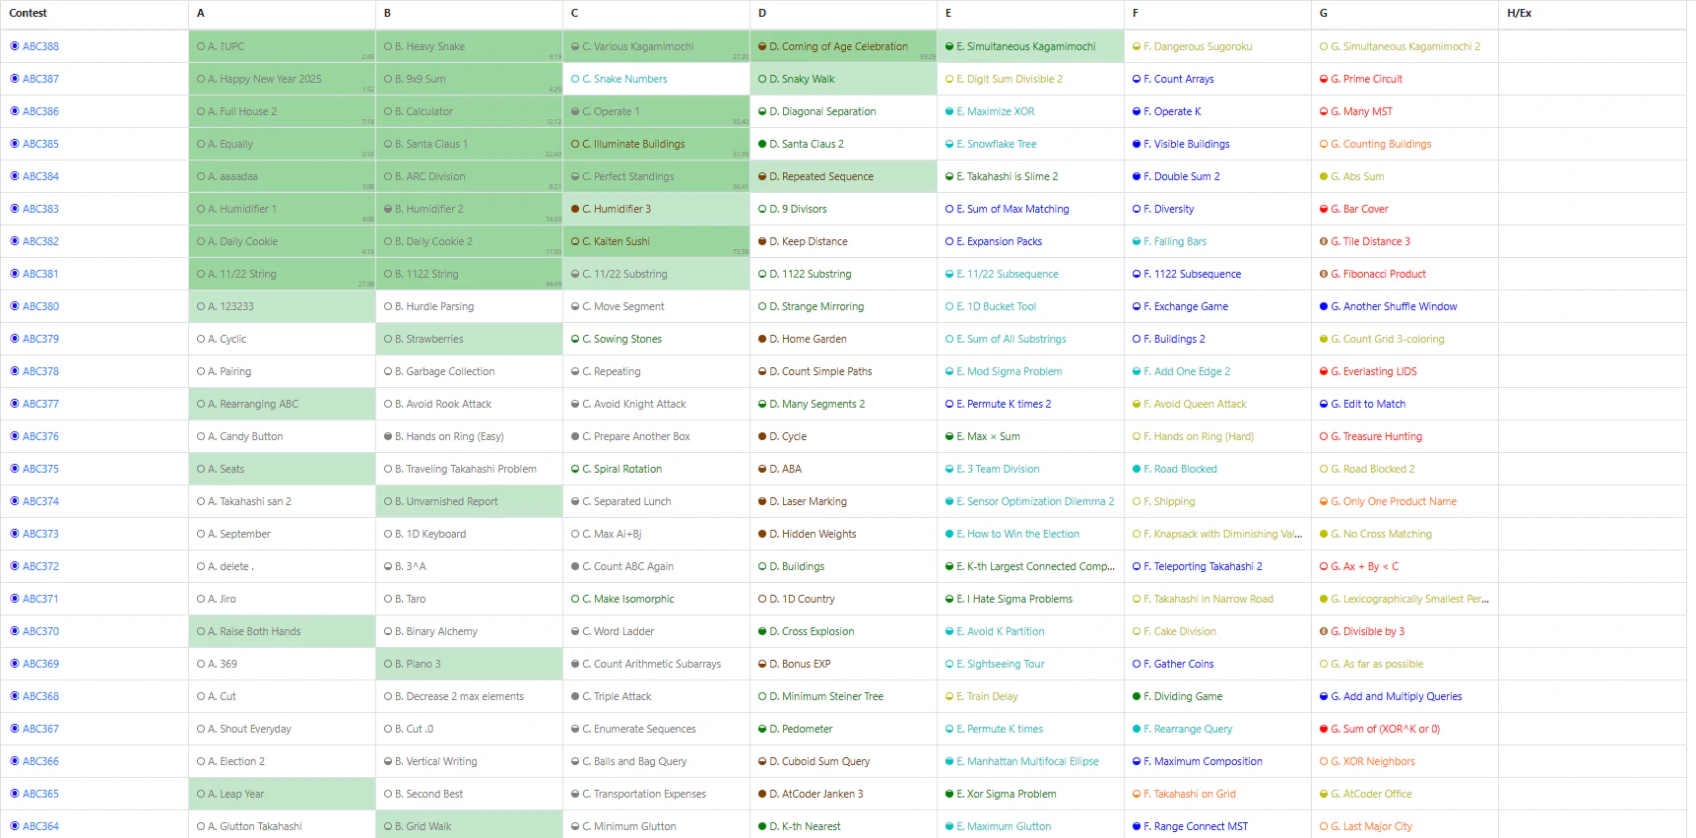Click the circle icon beside ABC376
Screen dimensions: 1696x838
[x=15, y=436]
